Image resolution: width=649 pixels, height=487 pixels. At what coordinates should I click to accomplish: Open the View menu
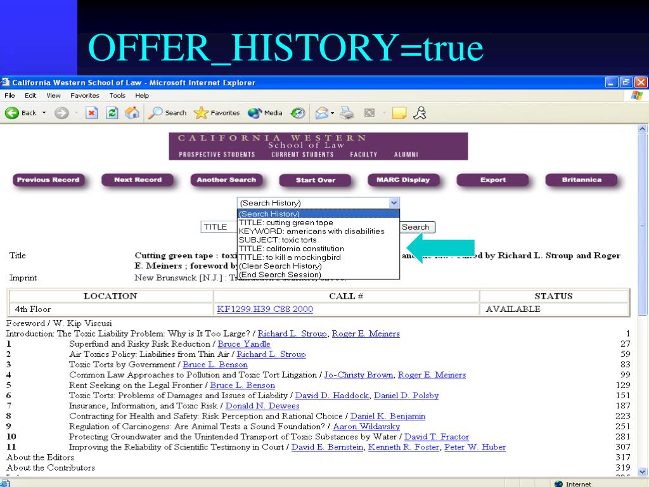click(53, 95)
